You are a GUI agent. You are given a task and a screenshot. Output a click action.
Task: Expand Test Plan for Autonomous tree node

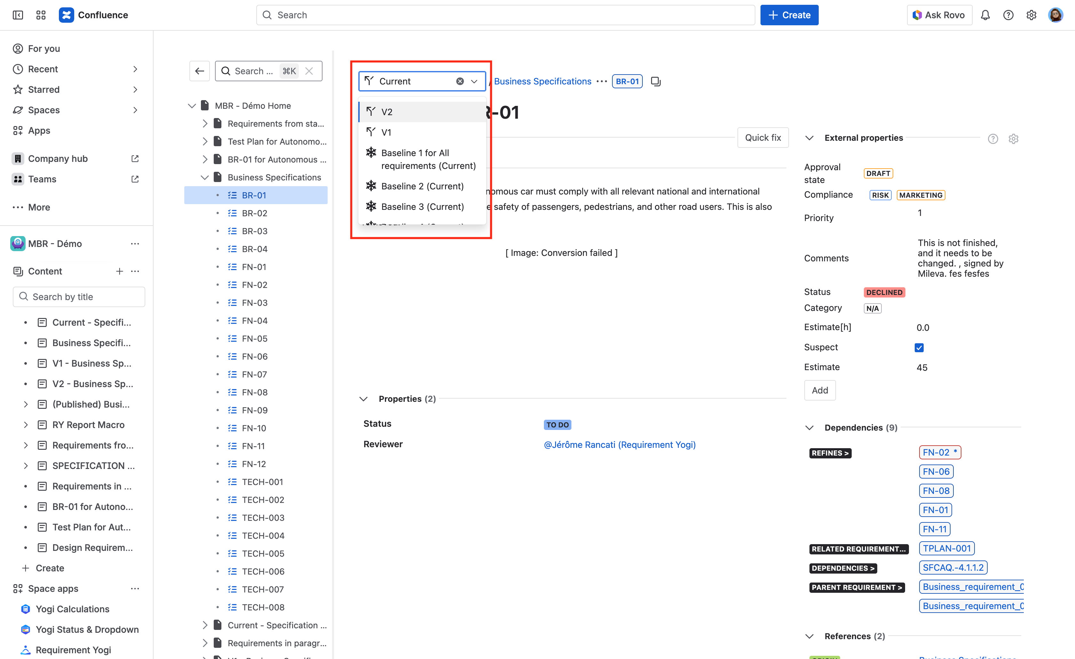tap(205, 142)
